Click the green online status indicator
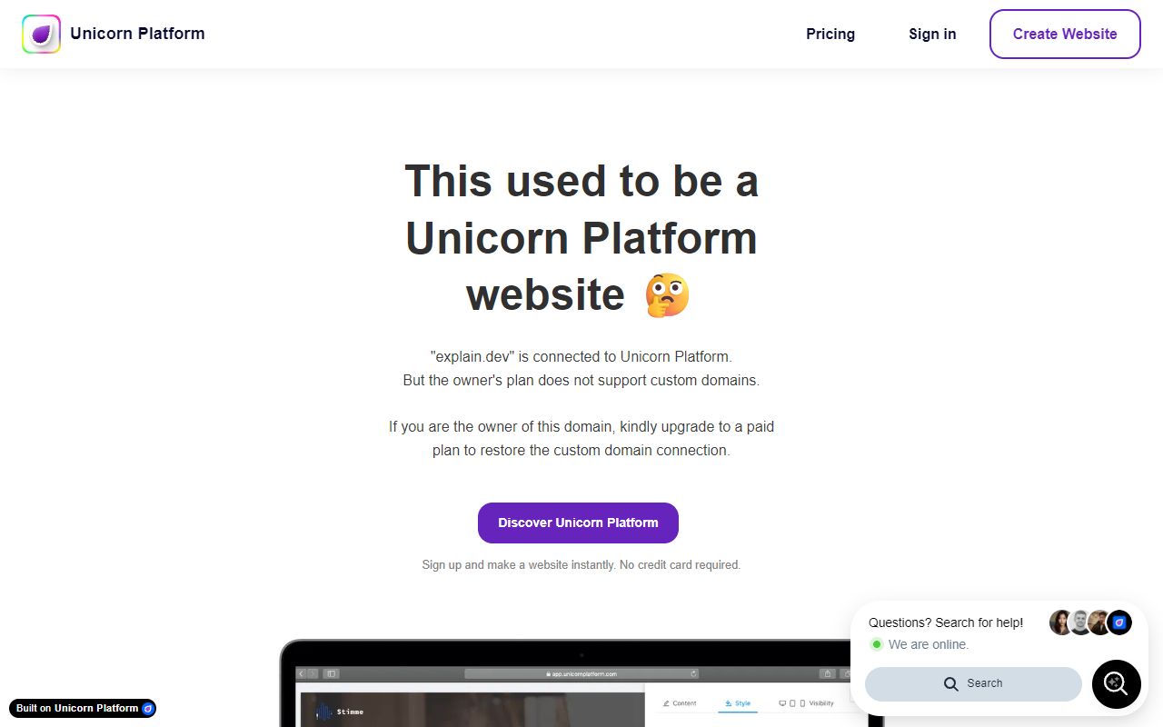Screen dimensions: 1163x727 pyautogui.click(x=876, y=644)
